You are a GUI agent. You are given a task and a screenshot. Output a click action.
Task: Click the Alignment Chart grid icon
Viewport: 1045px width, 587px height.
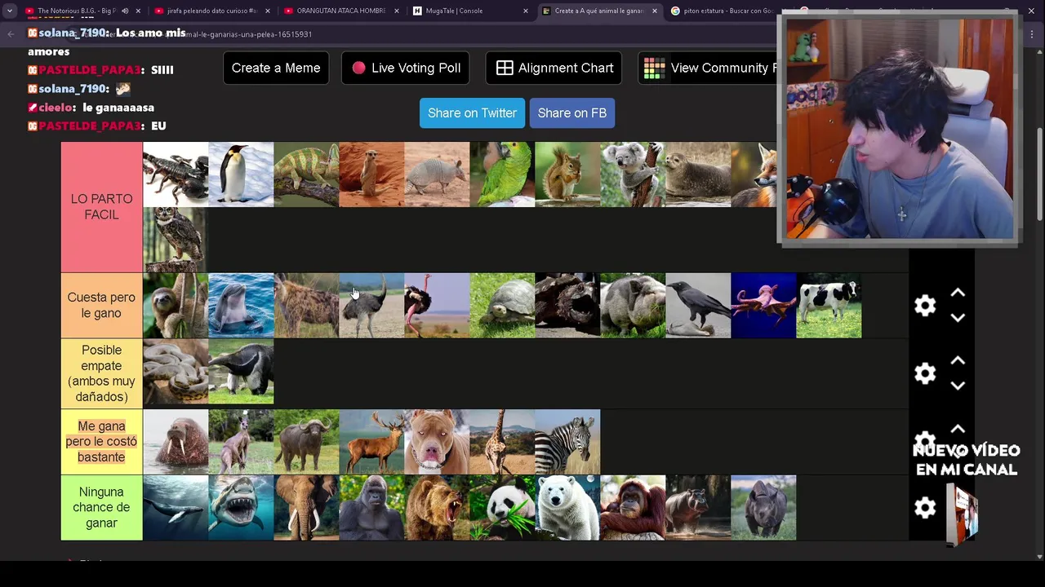pyautogui.click(x=505, y=68)
